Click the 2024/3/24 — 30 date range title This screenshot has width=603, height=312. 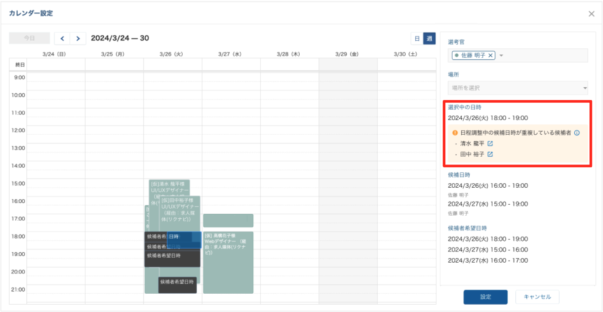[x=120, y=38]
